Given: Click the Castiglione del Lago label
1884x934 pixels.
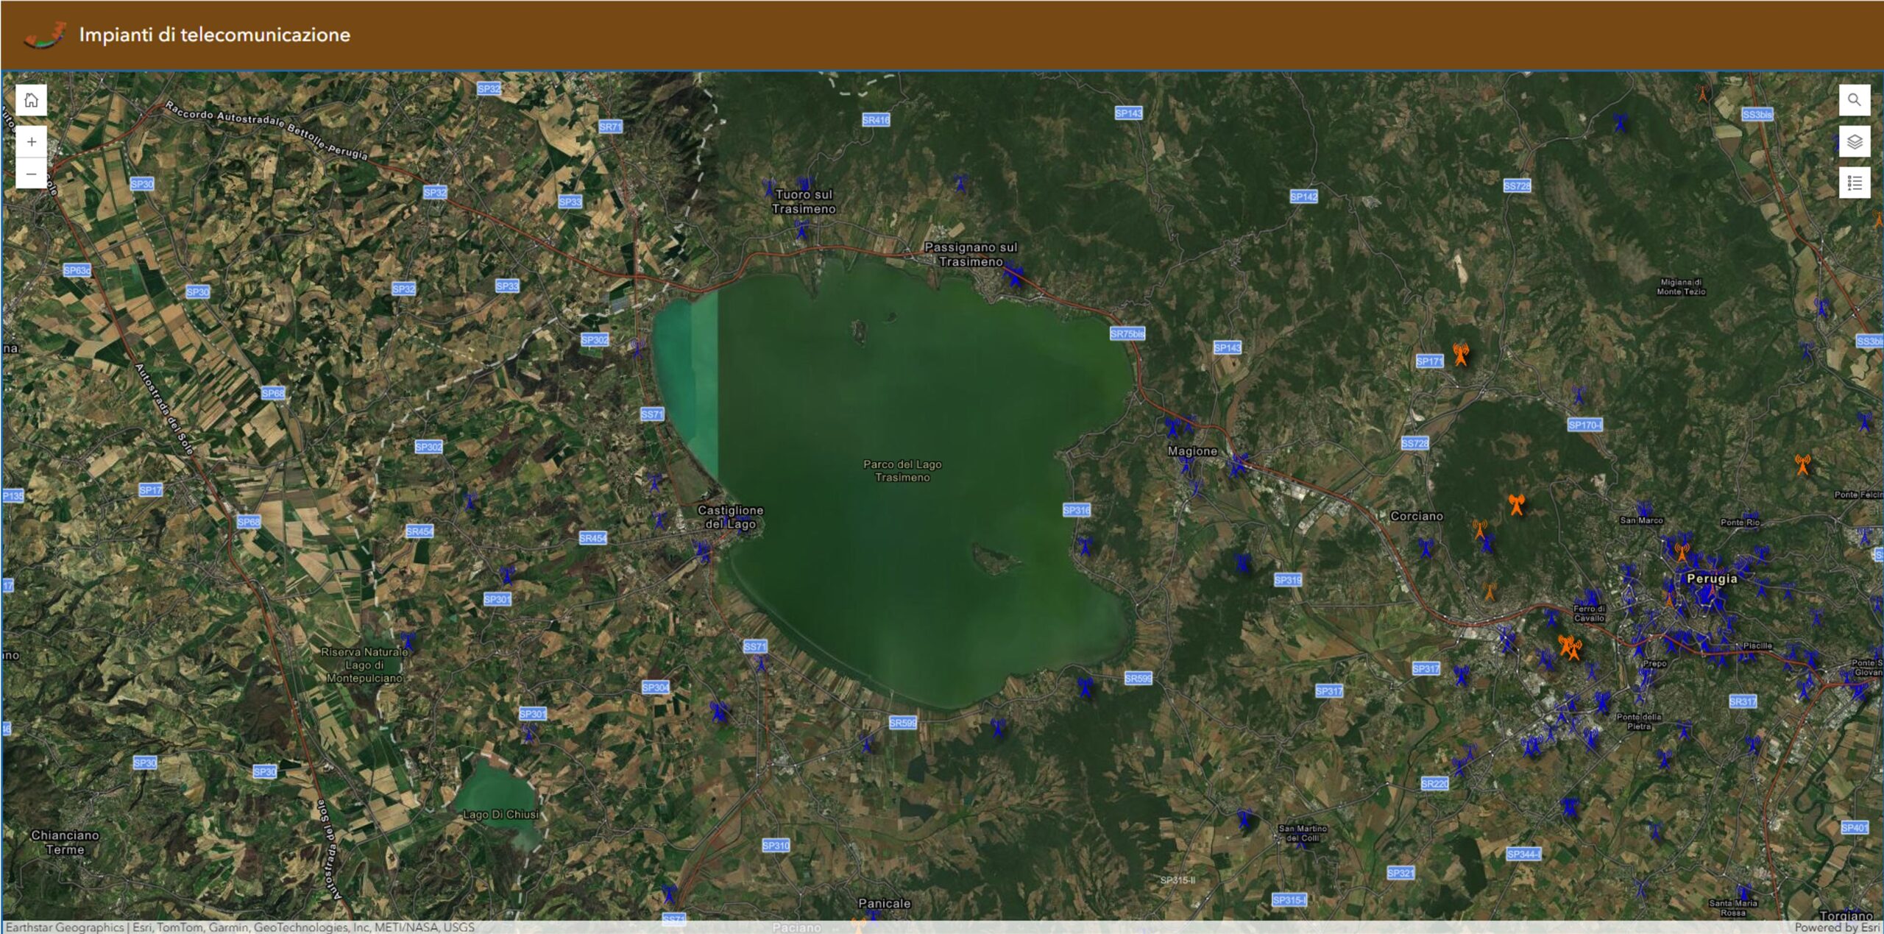Looking at the screenshot, I should tap(730, 517).
